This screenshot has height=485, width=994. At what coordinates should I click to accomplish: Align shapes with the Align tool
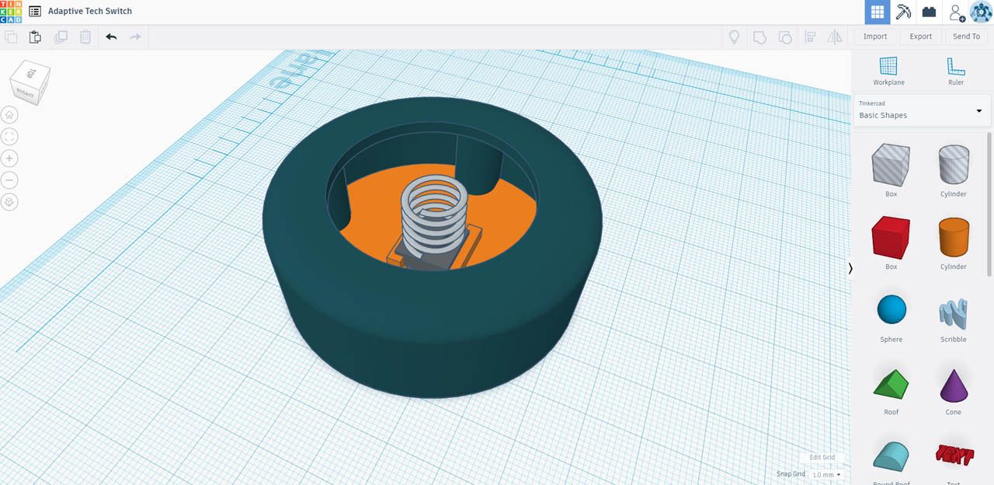pos(810,37)
